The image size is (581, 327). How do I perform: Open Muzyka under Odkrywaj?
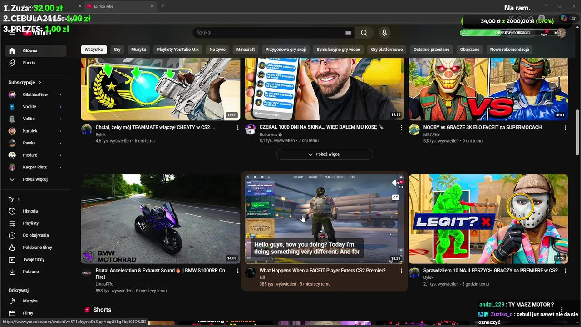point(35,301)
